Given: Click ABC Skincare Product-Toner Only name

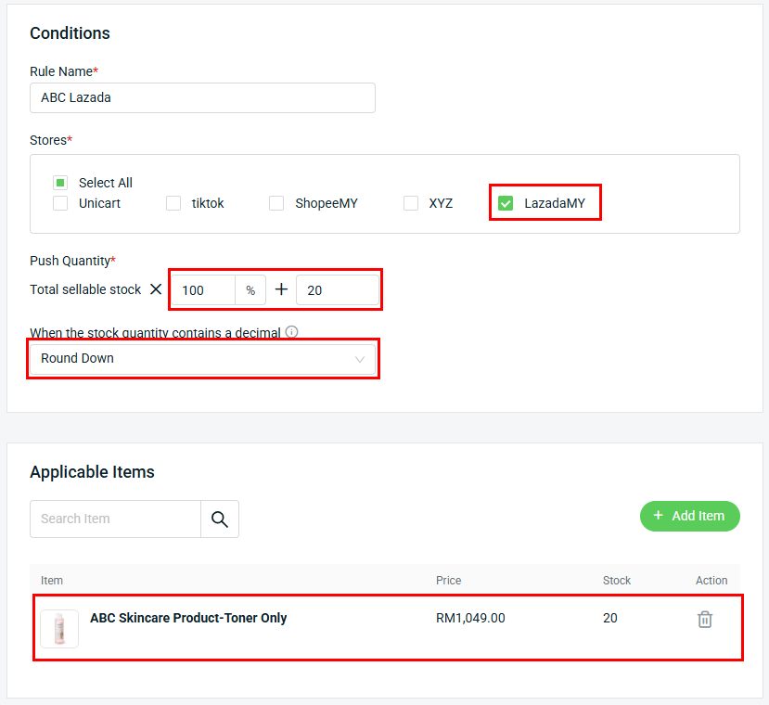Looking at the screenshot, I should pos(188,618).
